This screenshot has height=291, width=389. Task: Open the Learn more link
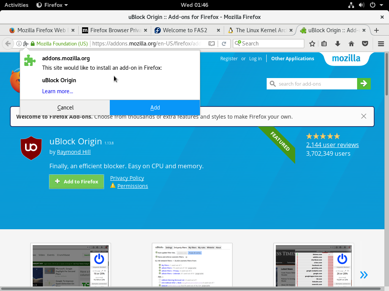coord(58,91)
